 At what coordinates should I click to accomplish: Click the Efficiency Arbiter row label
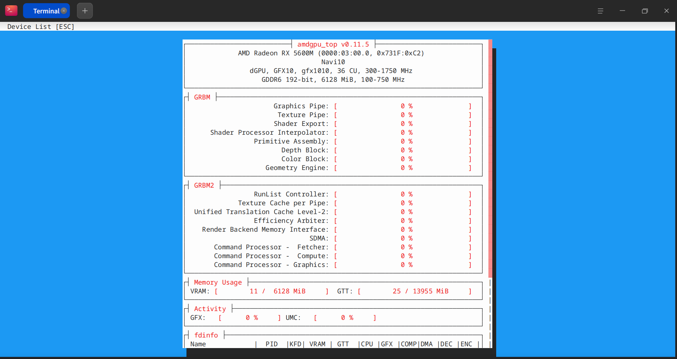(x=291, y=220)
